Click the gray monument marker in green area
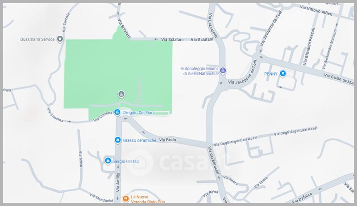This screenshot has height=206, width=357. (121, 94)
